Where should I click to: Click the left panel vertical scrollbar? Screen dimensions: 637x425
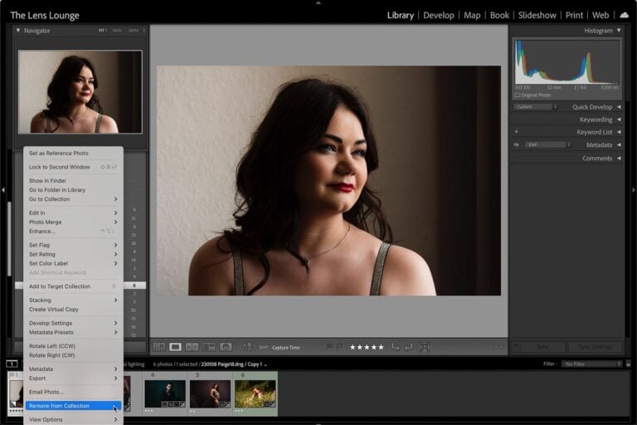click(x=9, y=238)
